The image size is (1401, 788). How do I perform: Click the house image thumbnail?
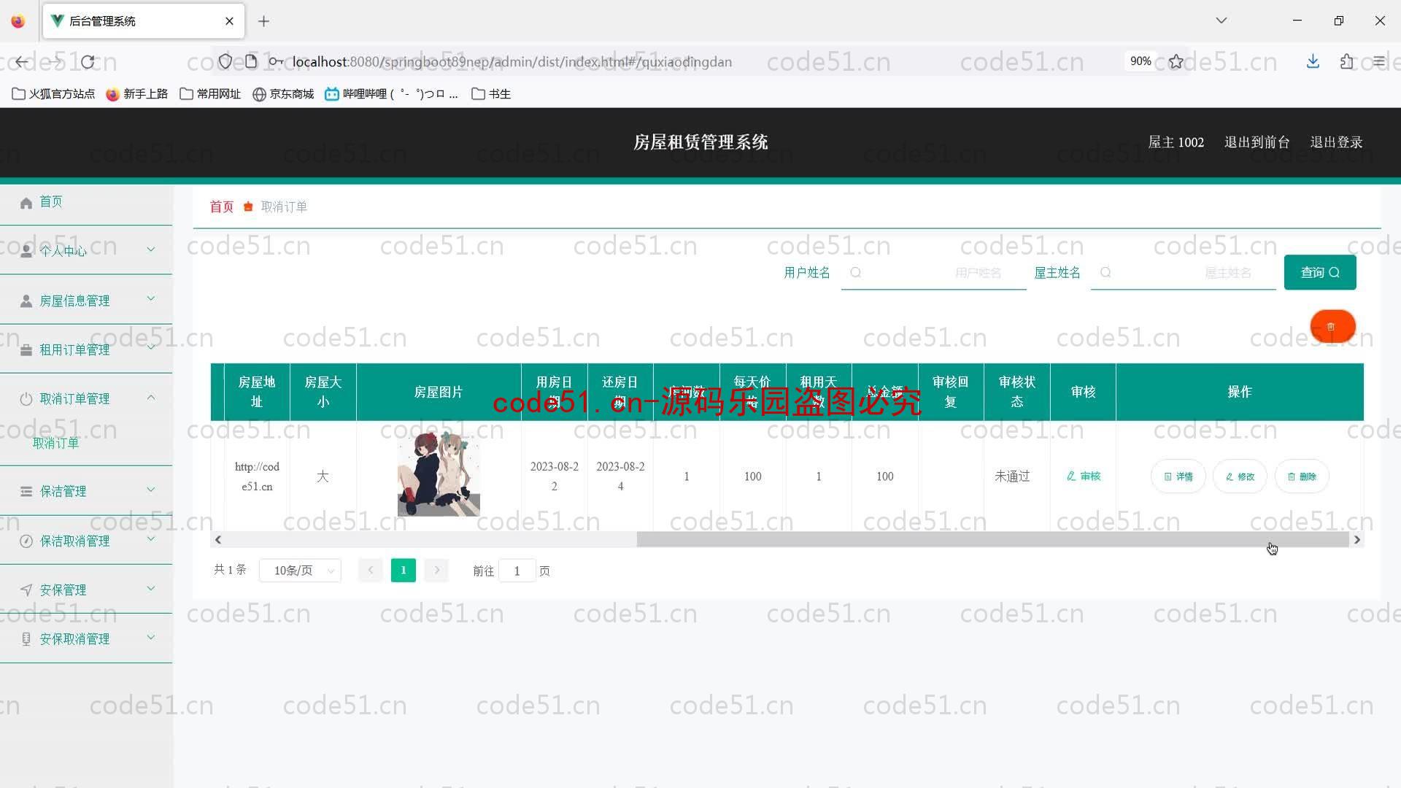438,475
